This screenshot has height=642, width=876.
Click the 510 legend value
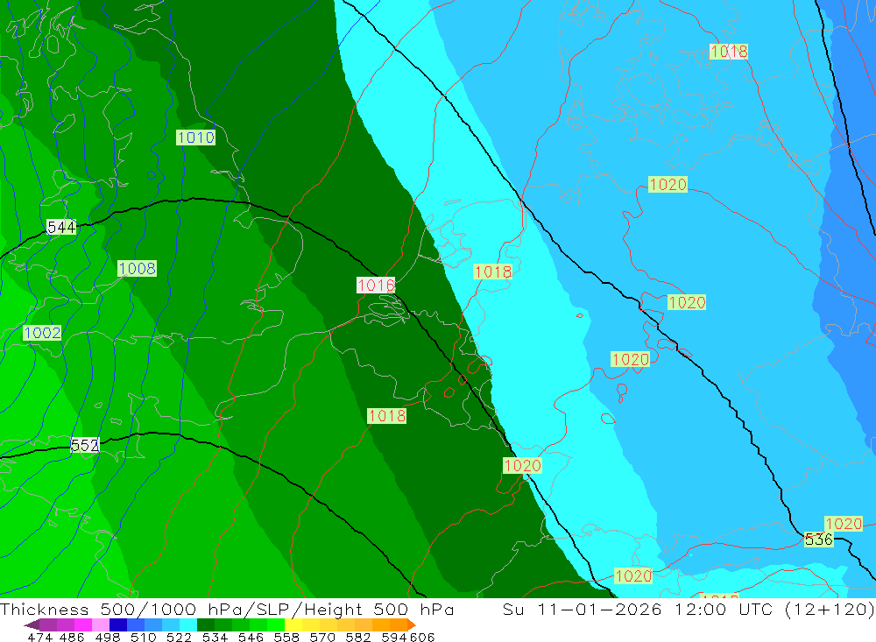(x=144, y=638)
